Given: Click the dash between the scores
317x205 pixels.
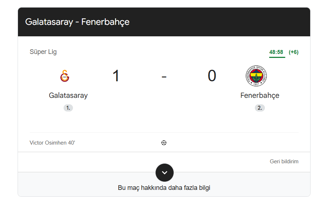Looking at the screenshot, I should [164, 76].
